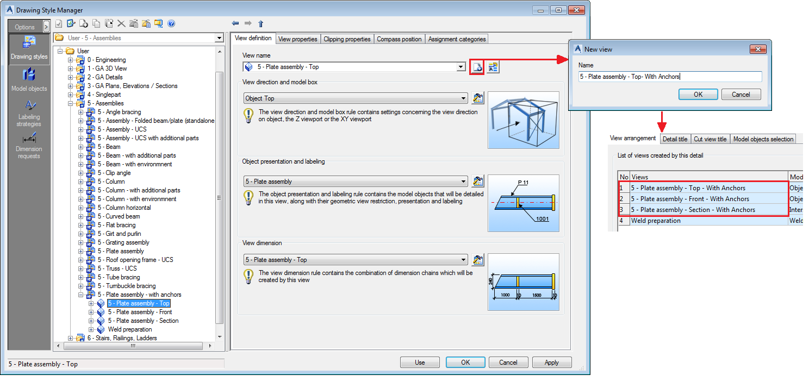Image resolution: width=809 pixels, height=381 pixels.
Task: Click the Apply button
Action: [552, 363]
